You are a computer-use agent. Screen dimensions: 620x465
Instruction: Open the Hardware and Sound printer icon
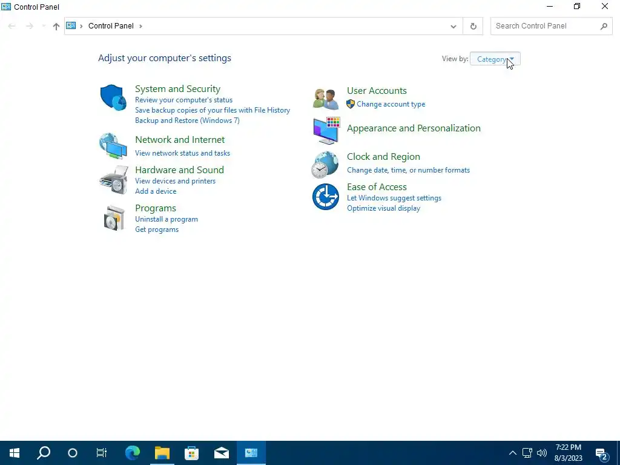pos(114,180)
